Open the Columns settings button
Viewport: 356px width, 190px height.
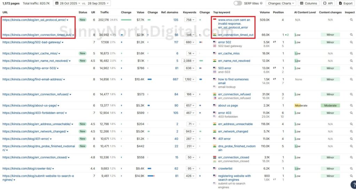(309, 3)
